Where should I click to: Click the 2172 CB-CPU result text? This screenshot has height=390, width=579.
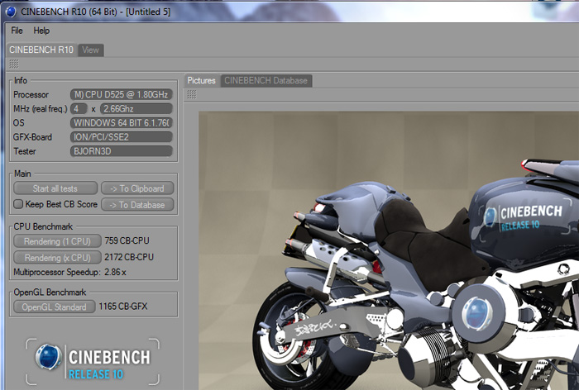[x=129, y=257]
